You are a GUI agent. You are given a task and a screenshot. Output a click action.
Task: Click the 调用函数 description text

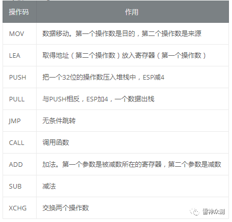55,142
